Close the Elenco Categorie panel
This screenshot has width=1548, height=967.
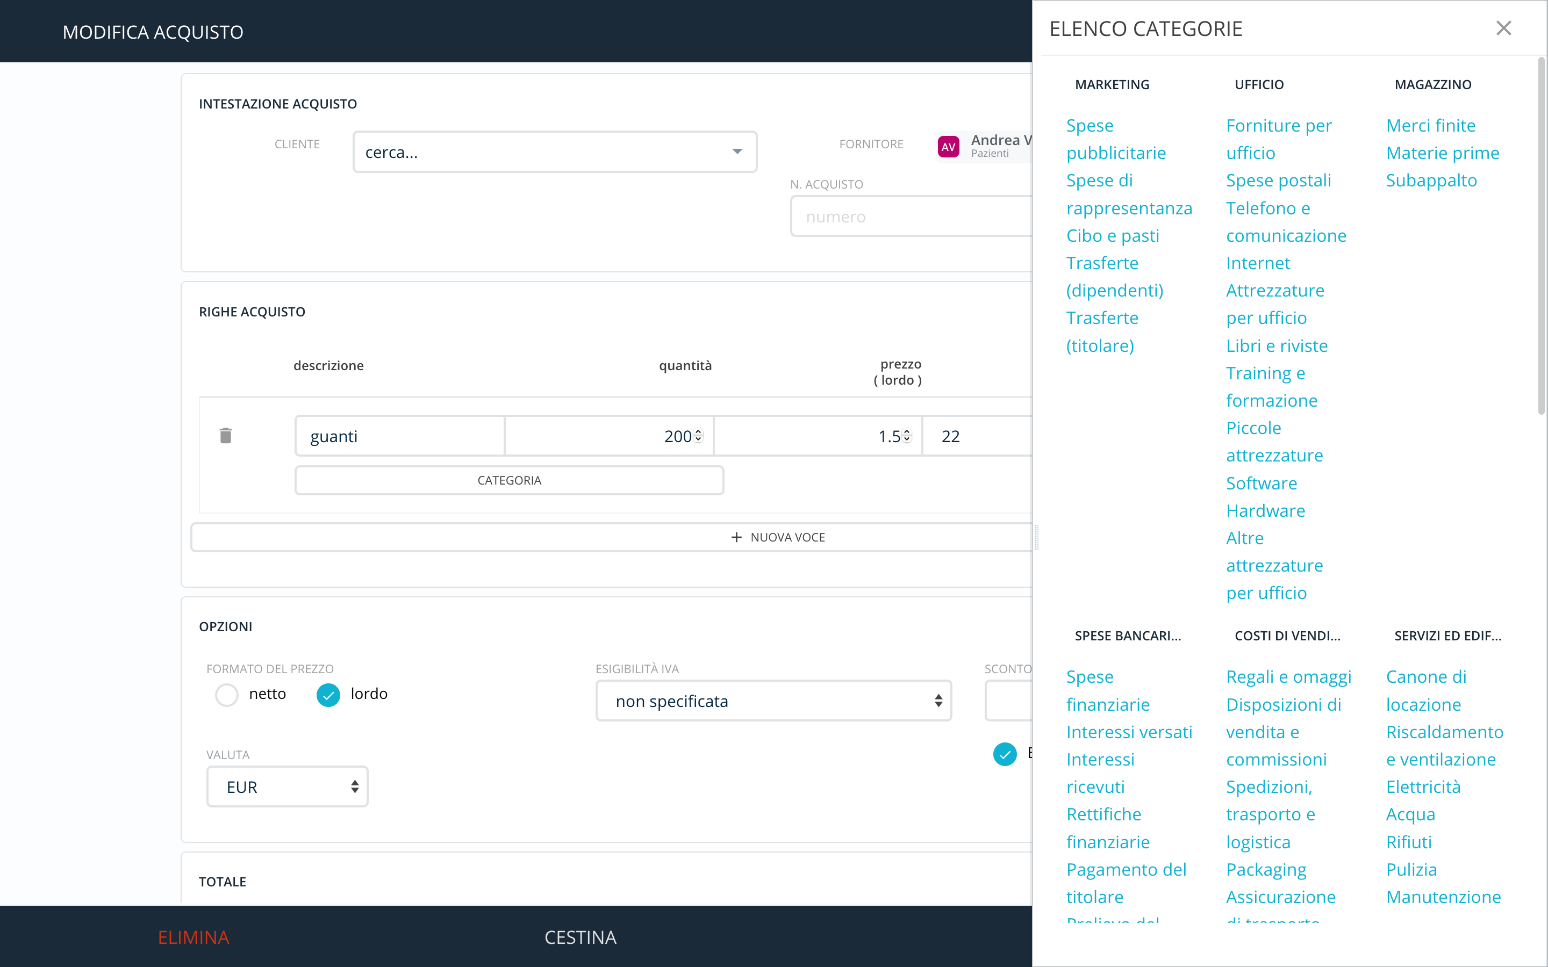pyautogui.click(x=1503, y=28)
